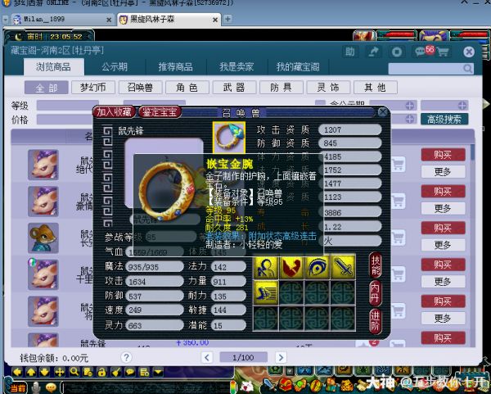Open the 助 help icon in 藏宝阁 header
491x394 pixels.
pos(349,52)
